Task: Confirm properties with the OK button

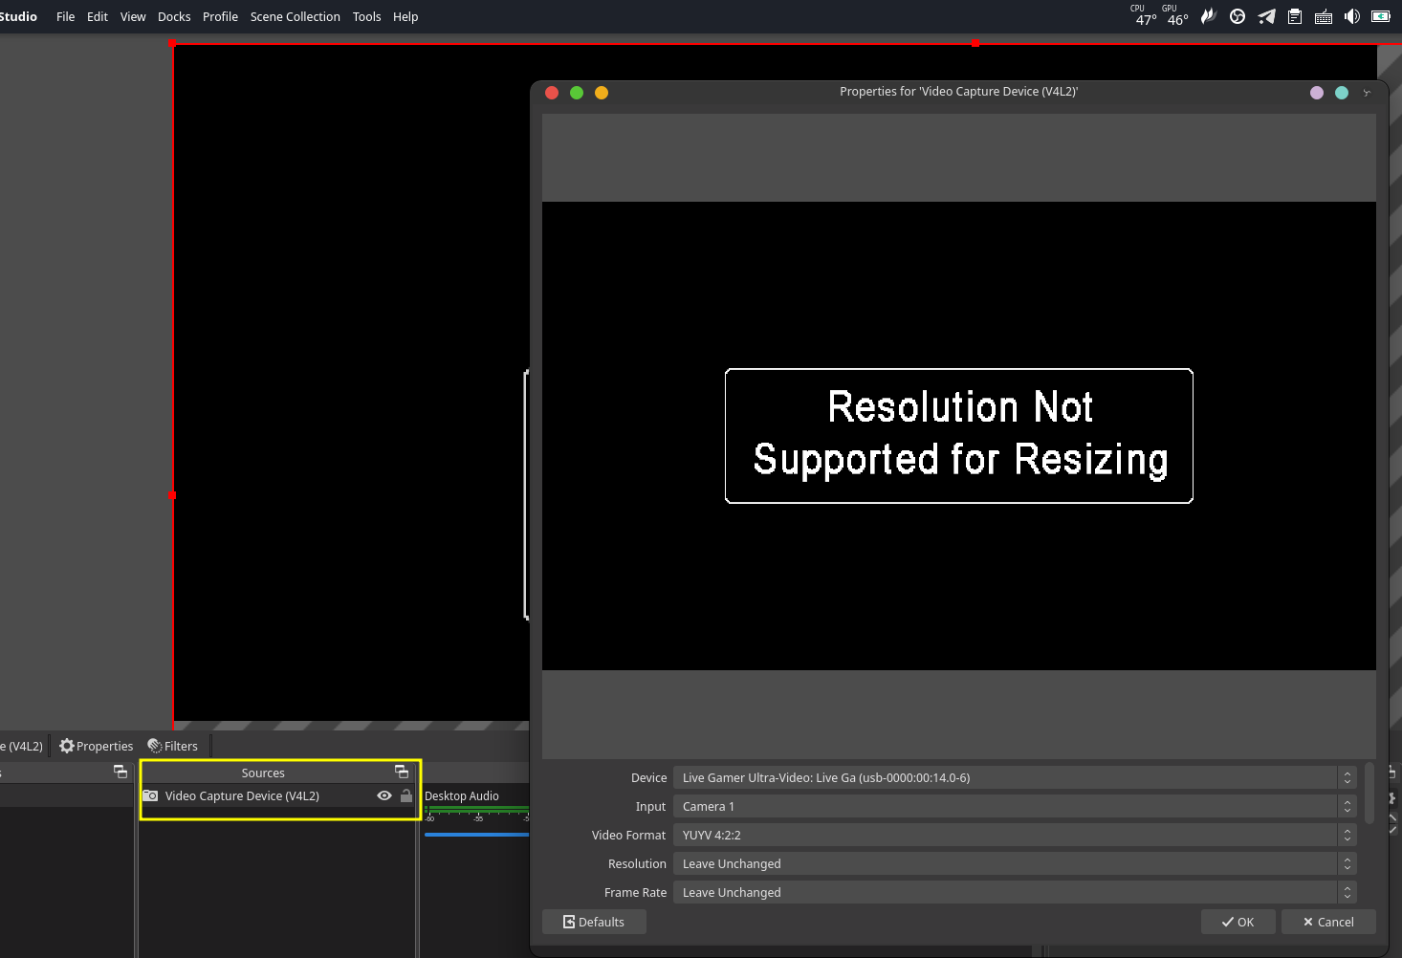Action: point(1238,922)
